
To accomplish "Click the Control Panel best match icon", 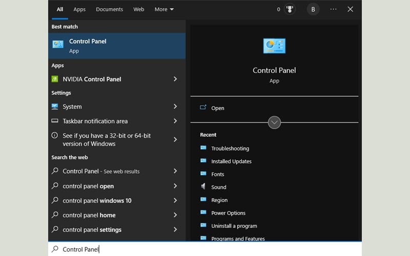I will [x=58, y=44].
